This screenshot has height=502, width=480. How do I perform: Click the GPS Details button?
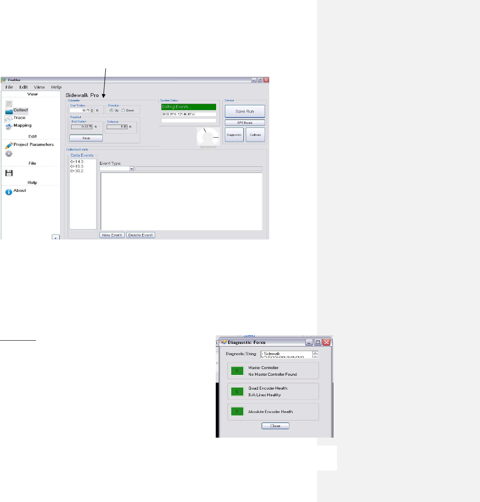click(245, 123)
